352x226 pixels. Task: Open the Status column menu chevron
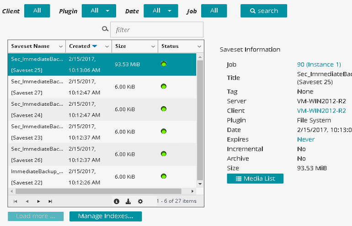[x=199, y=46]
